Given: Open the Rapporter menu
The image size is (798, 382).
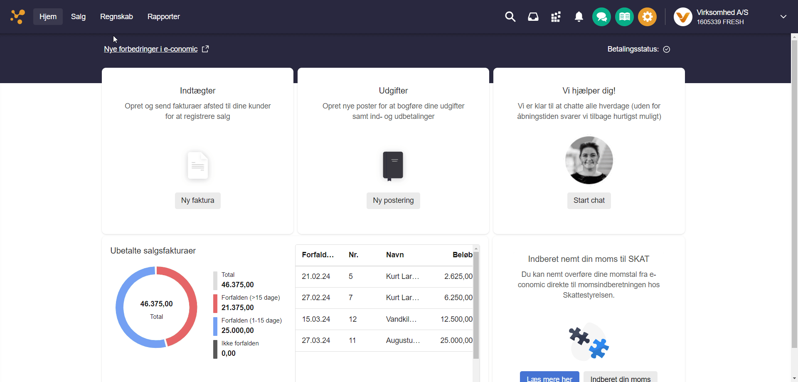Looking at the screenshot, I should (163, 17).
